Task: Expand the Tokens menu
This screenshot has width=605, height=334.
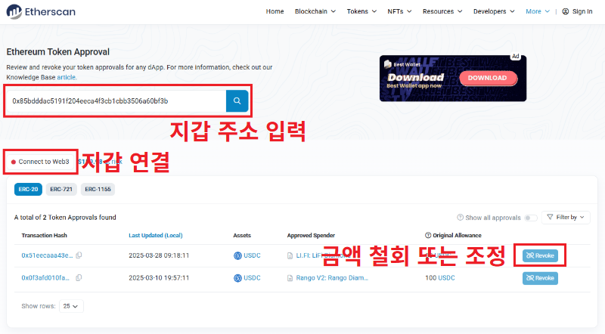Action: pyautogui.click(x=361, y=11)
